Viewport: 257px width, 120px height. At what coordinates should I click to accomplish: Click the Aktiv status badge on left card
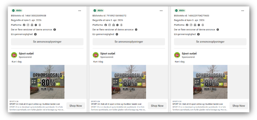(17, 11)
